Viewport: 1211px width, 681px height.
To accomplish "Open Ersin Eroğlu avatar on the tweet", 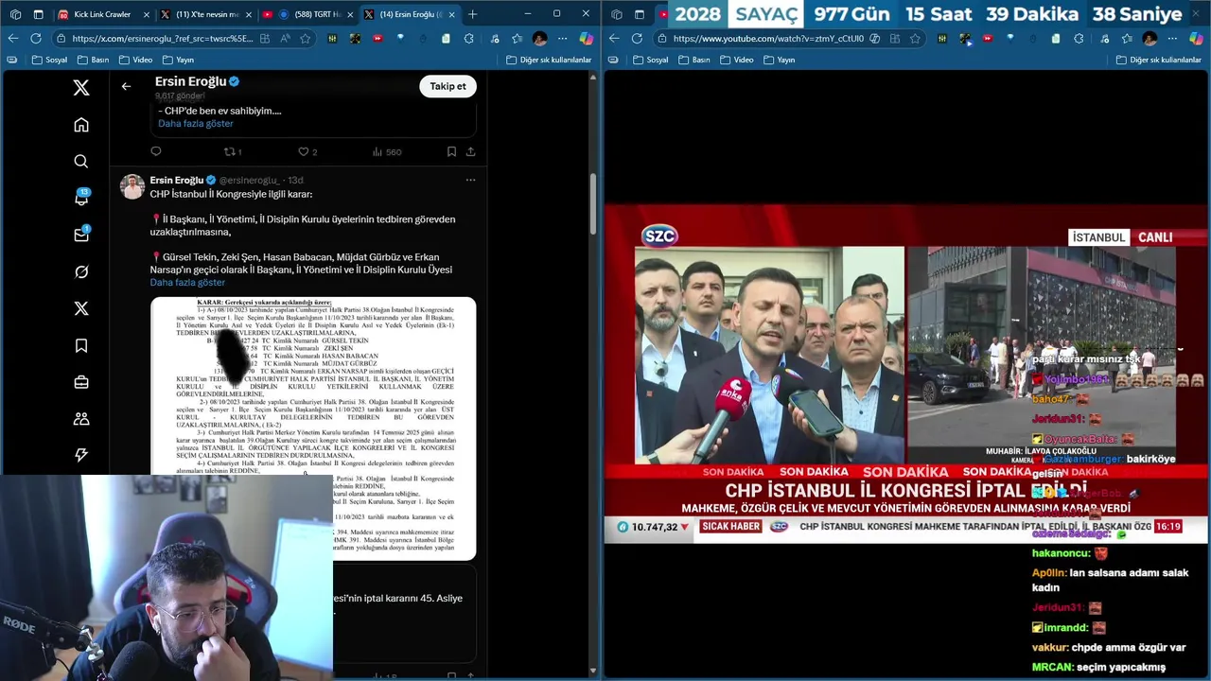I will coord(132,186).
